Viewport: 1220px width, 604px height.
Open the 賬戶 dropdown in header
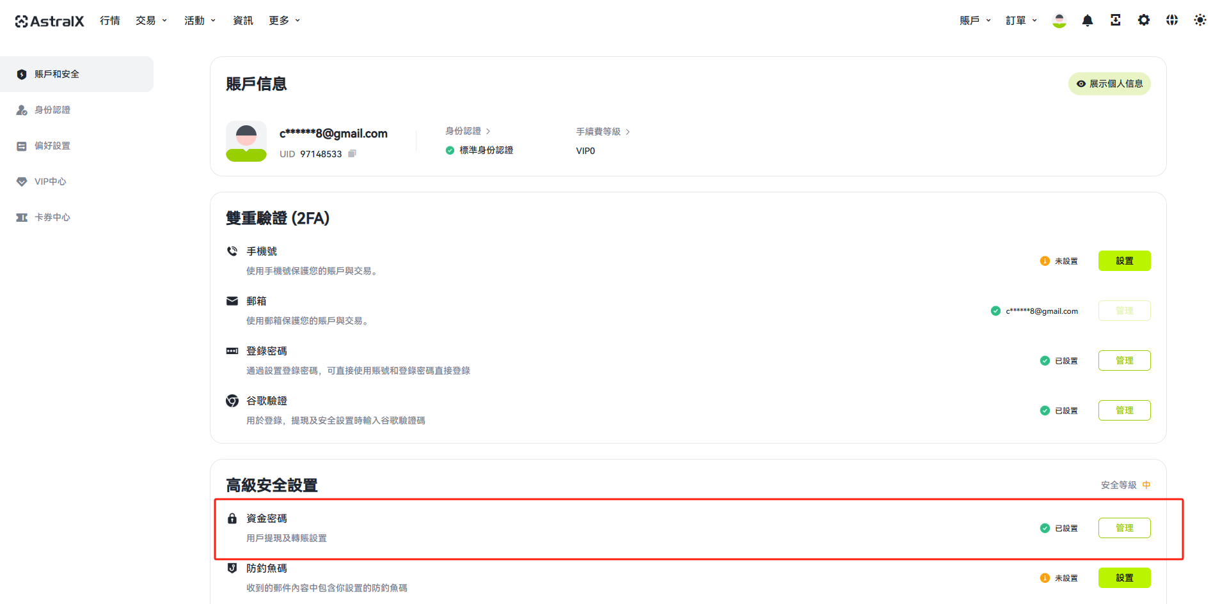coord(974,20)
